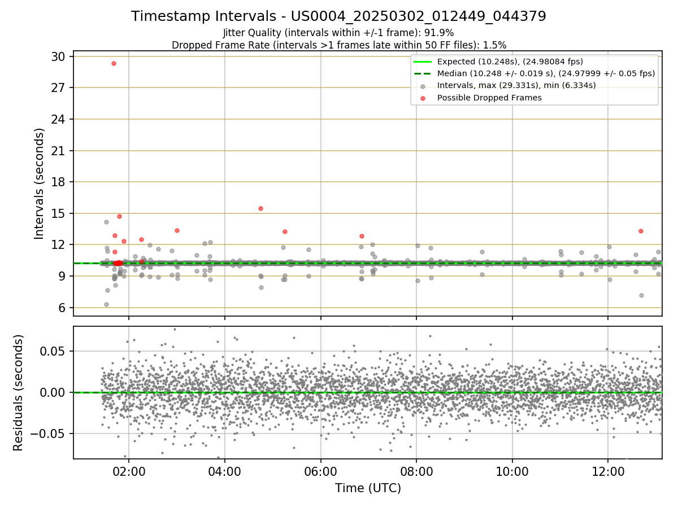Image resolution: width=678 pixels, height=508 pixels.
Task: Click the red Possible Dropped Frames legend marker
Action: (x=423, y=98)
